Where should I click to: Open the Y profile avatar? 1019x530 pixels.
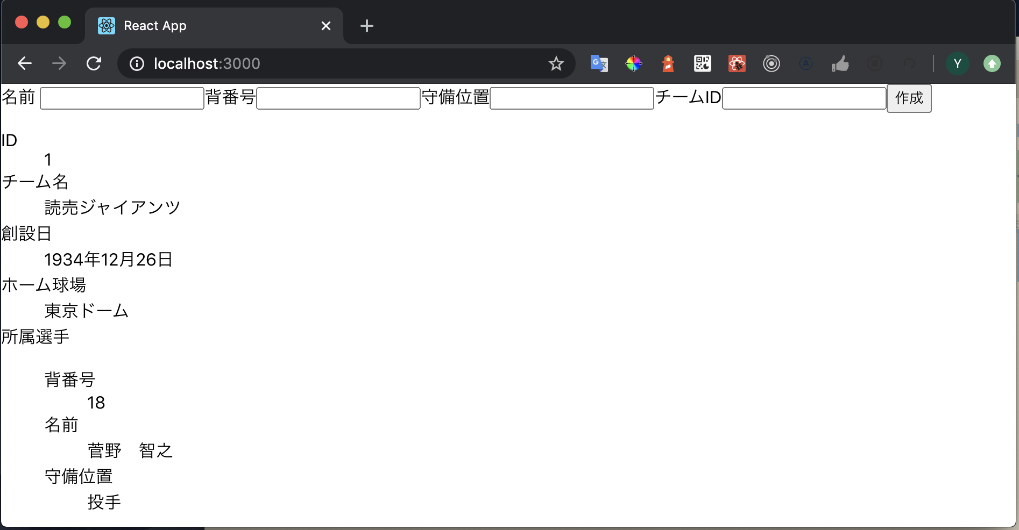(x=958, y=64)
